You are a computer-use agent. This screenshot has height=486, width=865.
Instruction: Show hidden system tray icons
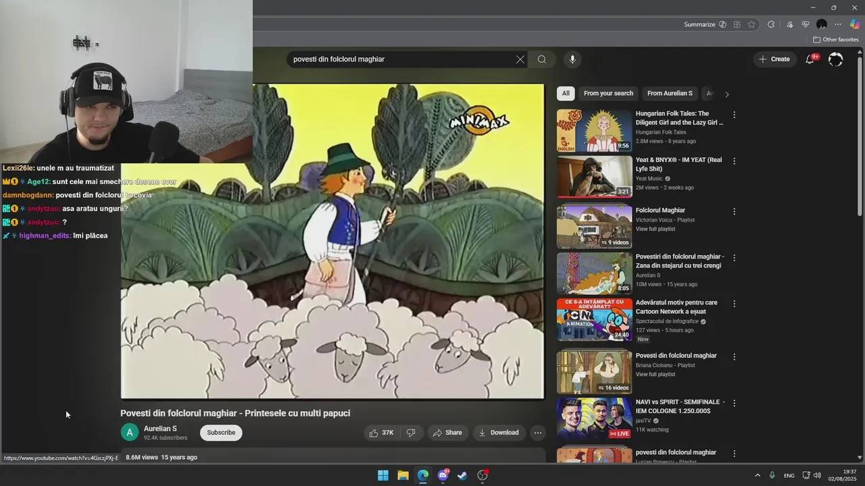758,475
